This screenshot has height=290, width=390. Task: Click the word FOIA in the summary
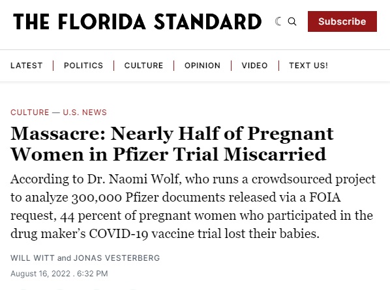coord(325,198)
